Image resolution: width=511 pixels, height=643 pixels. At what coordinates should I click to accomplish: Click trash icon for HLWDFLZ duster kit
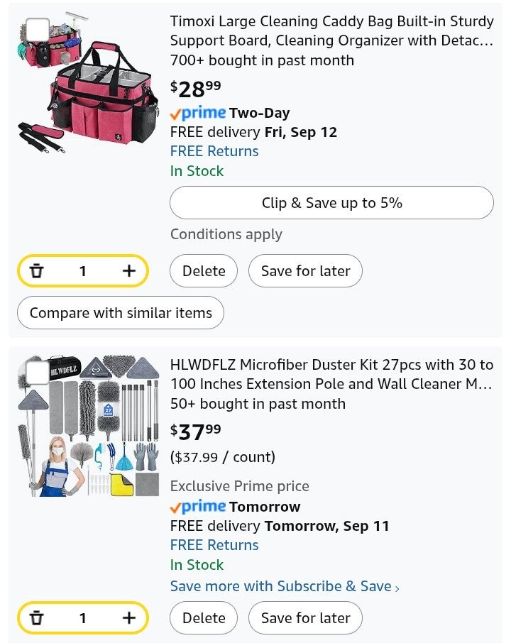[37, 618]
